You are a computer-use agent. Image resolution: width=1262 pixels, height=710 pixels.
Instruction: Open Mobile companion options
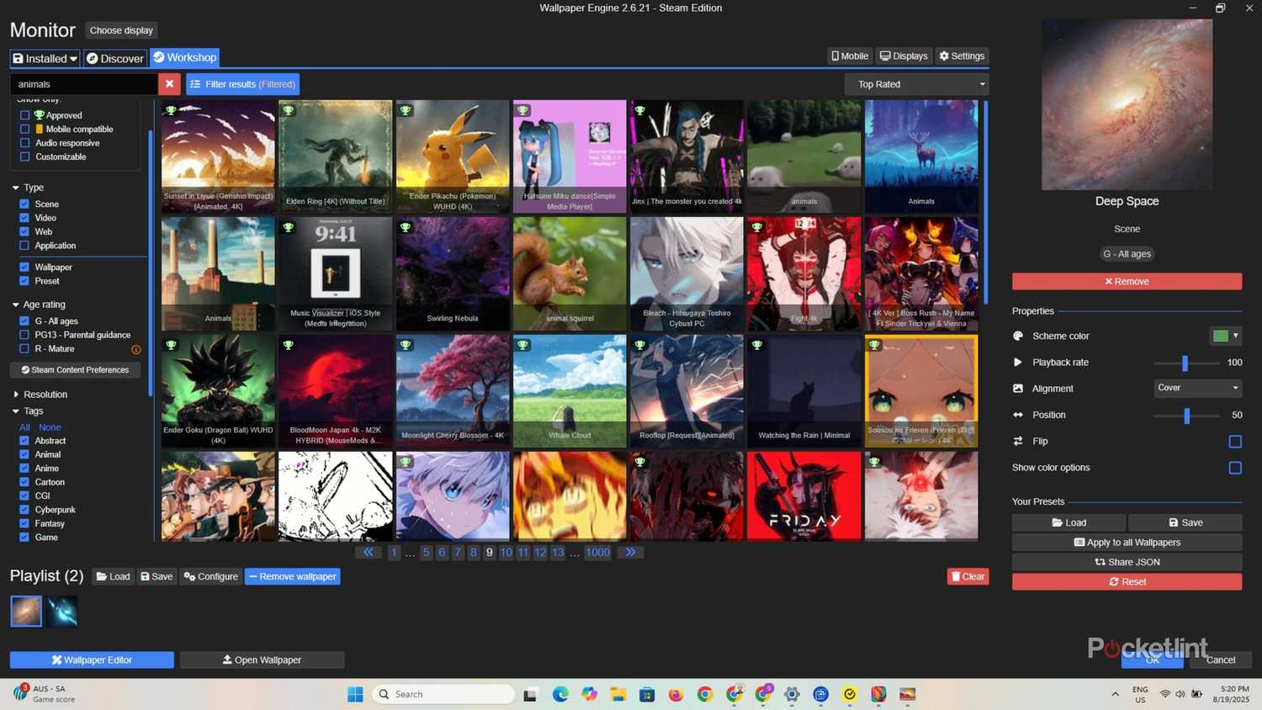tap(849, 56)
